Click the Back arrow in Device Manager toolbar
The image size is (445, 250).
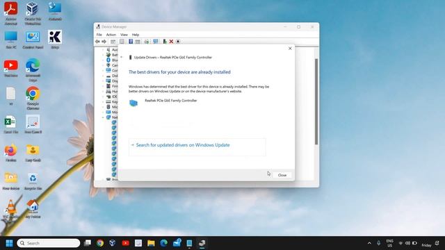[x=97, y=42]
